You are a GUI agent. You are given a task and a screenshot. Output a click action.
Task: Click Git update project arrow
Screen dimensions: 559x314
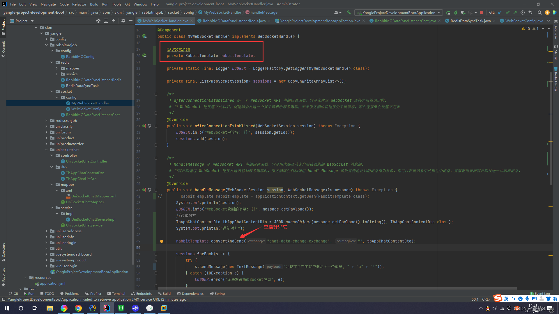click(x=500, y=13)
